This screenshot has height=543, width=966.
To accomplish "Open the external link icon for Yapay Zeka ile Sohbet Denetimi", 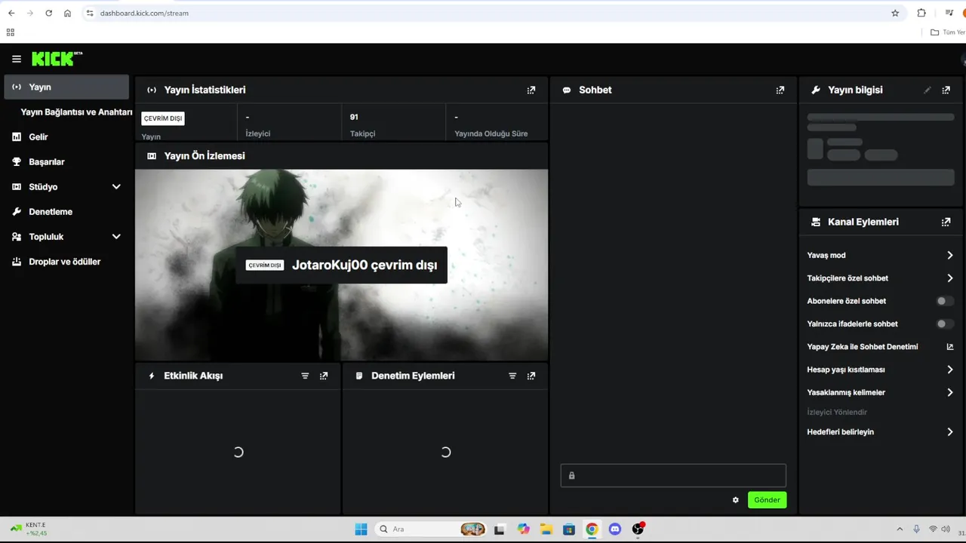I will 950,347.
